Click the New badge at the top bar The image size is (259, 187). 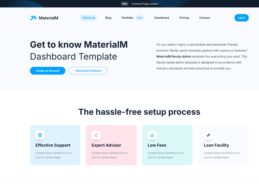click(x=124, y=4)
